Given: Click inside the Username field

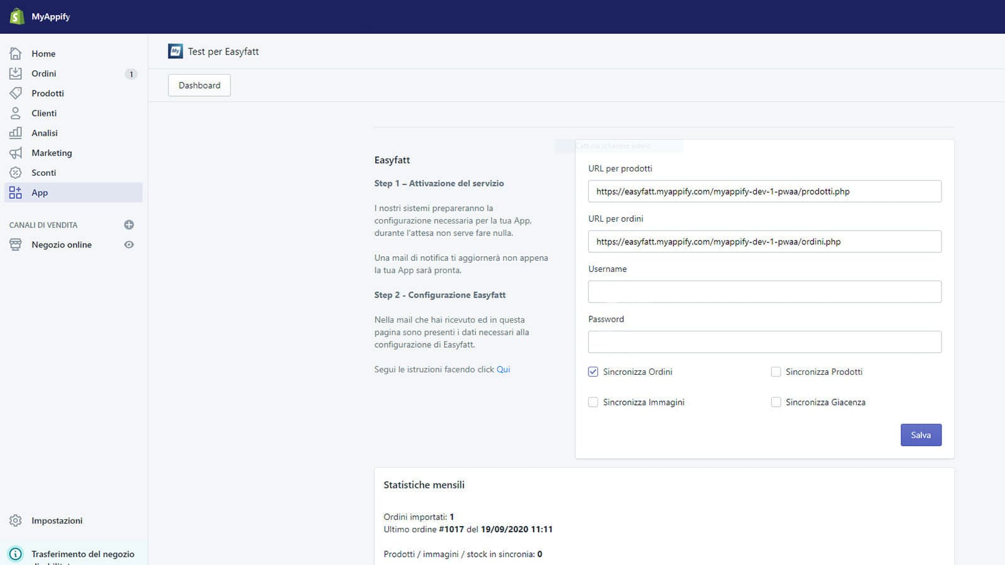Looking at the screenshot, I should [x=764, y=291].
